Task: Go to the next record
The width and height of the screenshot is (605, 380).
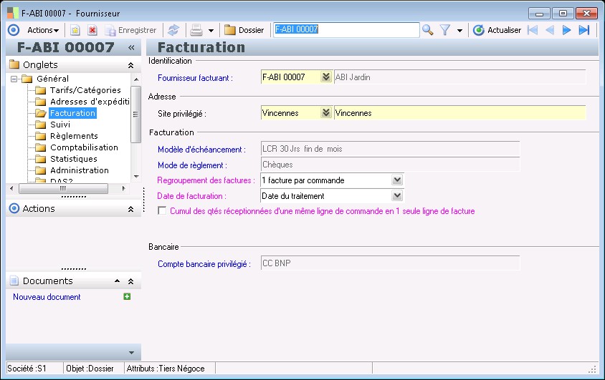Action: [x=566, y=30]
